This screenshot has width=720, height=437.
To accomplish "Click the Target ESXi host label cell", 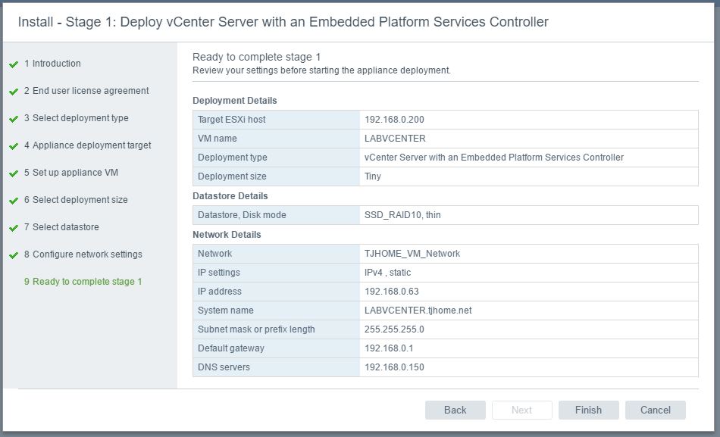I will tap(277, 120).
